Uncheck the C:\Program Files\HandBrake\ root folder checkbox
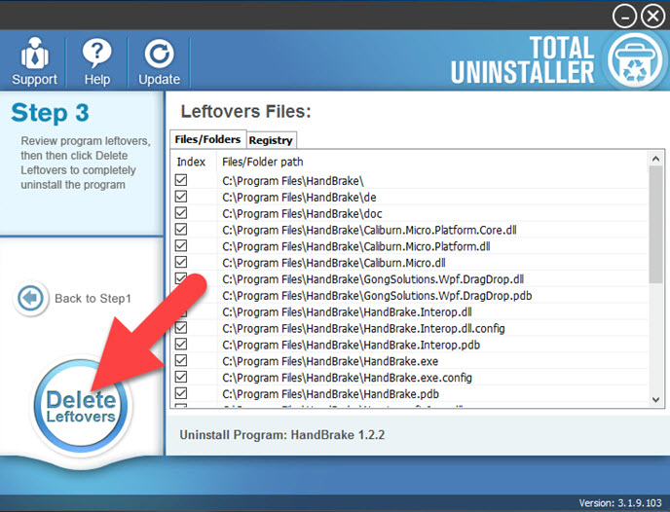Viewport: 670px width, 512px height. tap(181, 180)
